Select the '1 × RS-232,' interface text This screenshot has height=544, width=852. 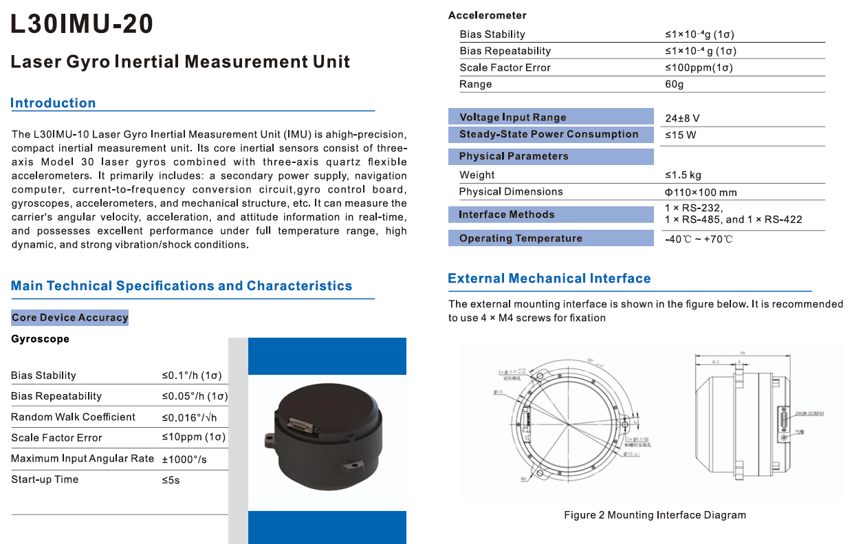coord(694,208)
